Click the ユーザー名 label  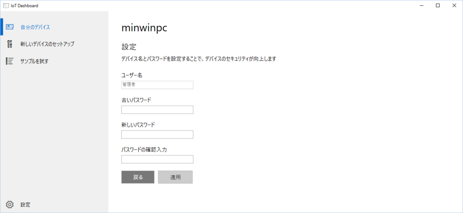pos(132,75)
